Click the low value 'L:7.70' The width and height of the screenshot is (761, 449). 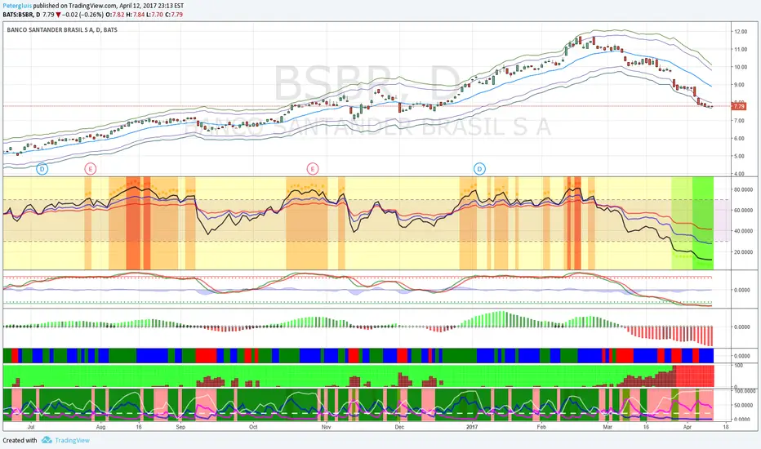(155, 15)
